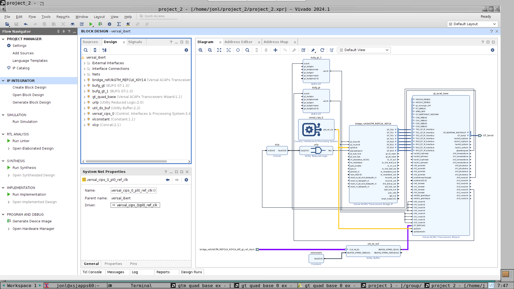Open the Reports menu
The height and width of the screenshot is (289, 514).
point(63,17)
